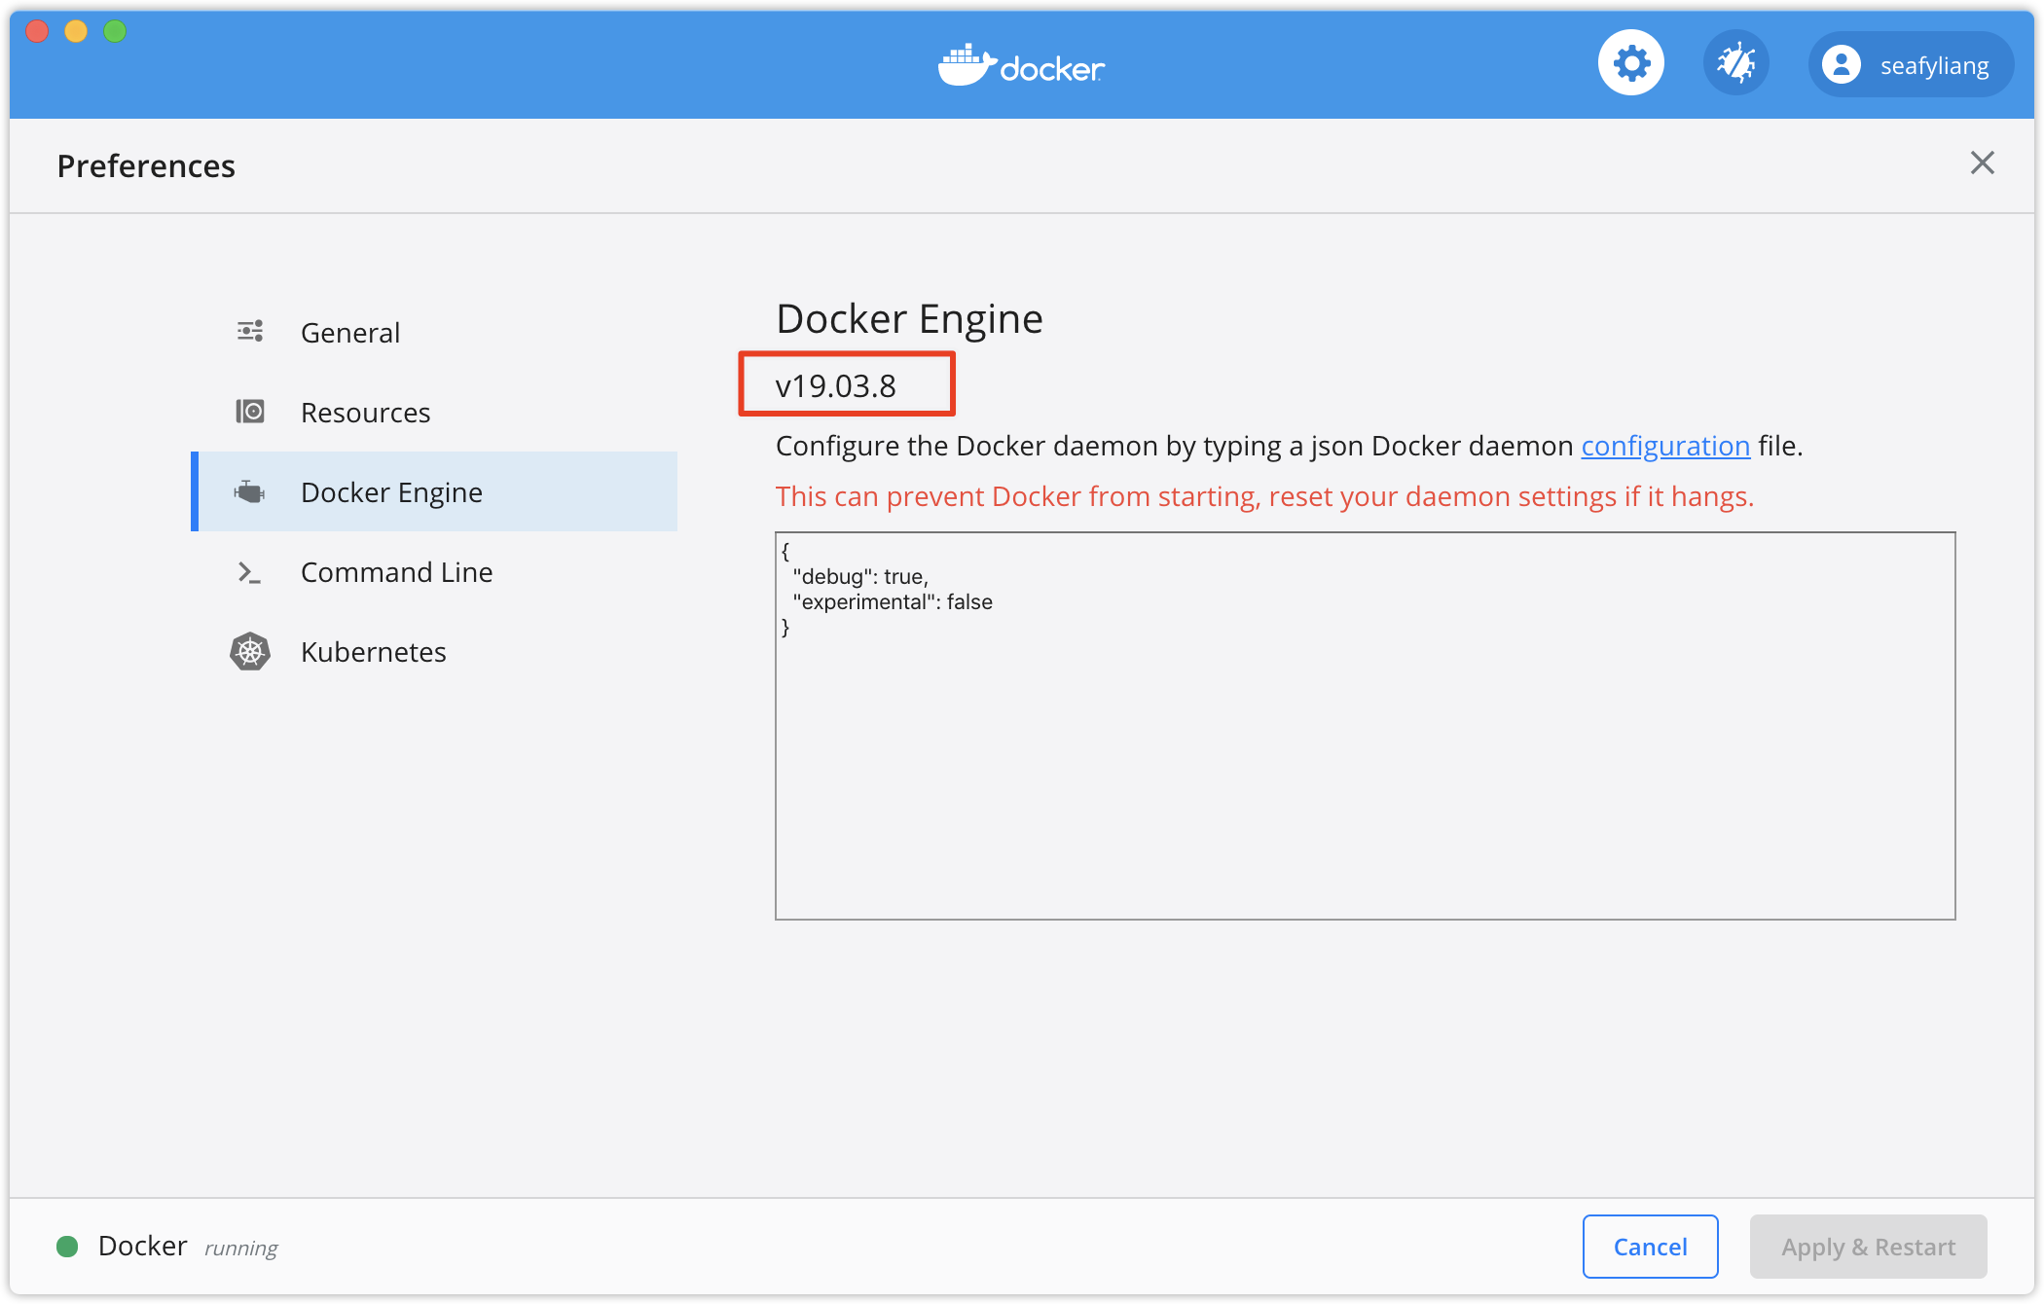Open the General settings icon
This screenshot has height=1304, width=2044.
[250, 331]
